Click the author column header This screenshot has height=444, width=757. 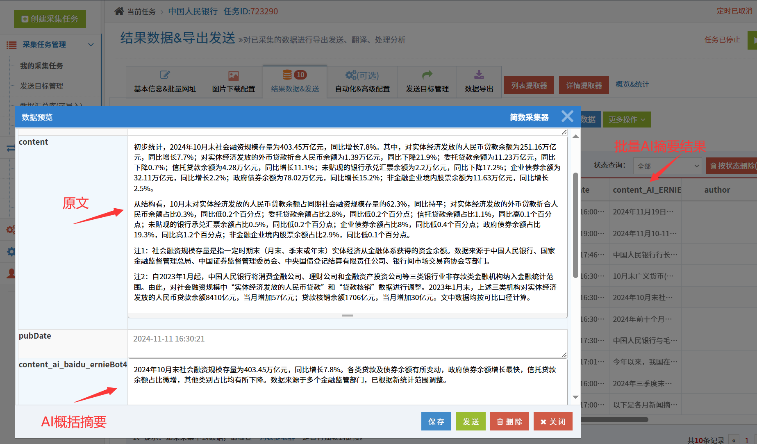tap(717, 190)
